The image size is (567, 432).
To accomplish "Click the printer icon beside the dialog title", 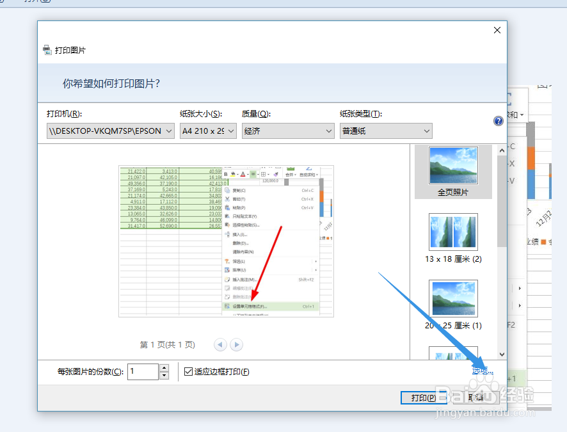I will tap(46, 49).
